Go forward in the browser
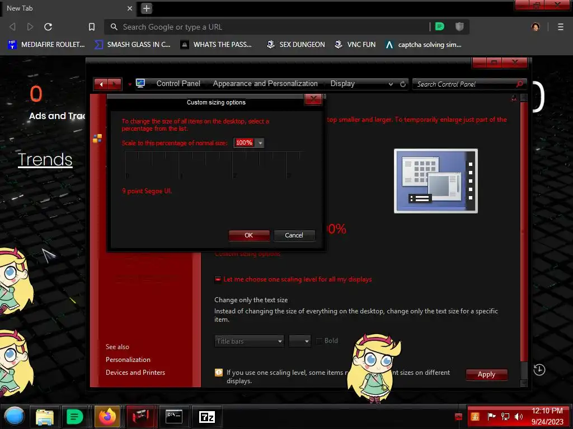The image size is (573, 429). pyautogui.click(x=30, y=27)
